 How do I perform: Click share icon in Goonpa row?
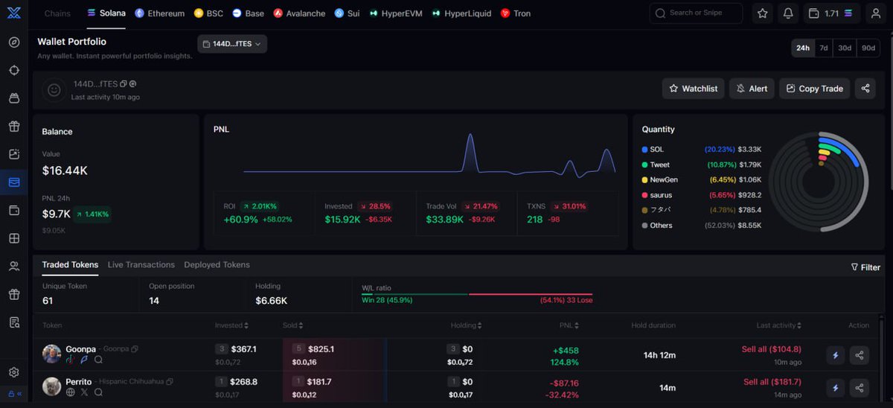point(860,355)
